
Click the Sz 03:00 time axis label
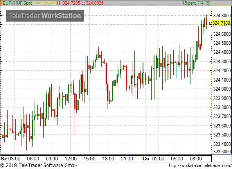click(10, 159)
